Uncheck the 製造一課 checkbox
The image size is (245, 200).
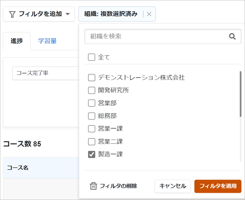point(92,154)
